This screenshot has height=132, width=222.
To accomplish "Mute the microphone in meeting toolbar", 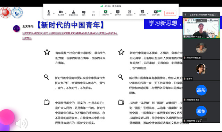I will click(49, 13).
